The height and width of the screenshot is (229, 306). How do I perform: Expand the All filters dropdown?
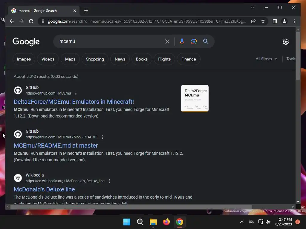coord(266,59)
